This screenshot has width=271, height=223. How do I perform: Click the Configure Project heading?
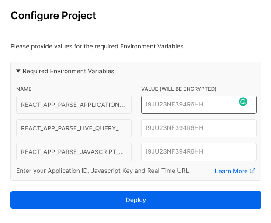tap(53, 16)
